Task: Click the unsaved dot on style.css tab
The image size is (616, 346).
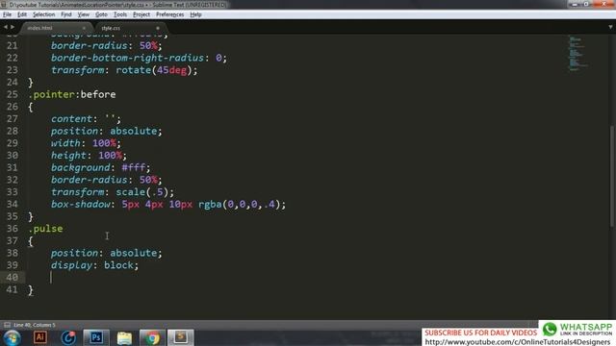Action: (x=158, y=28)
